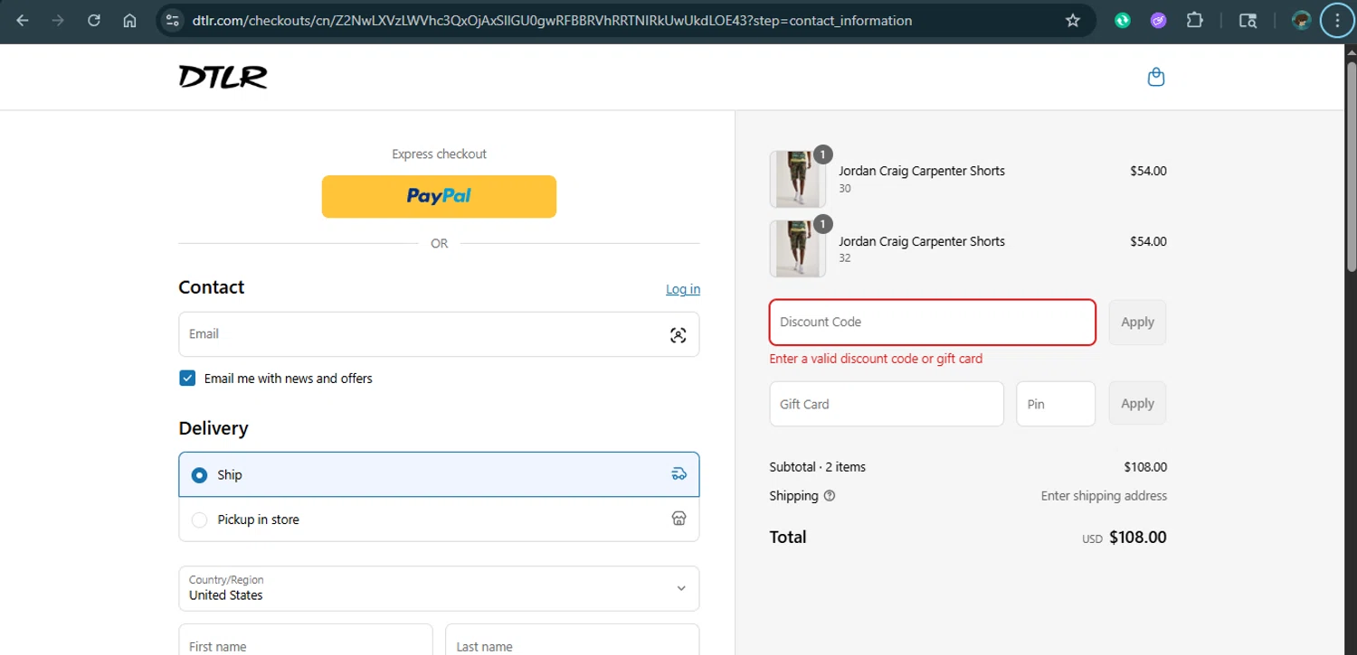The height and width of the screenshot is (655, 1357).
Task: Click the 'Contact' heading
Action: 212,287
